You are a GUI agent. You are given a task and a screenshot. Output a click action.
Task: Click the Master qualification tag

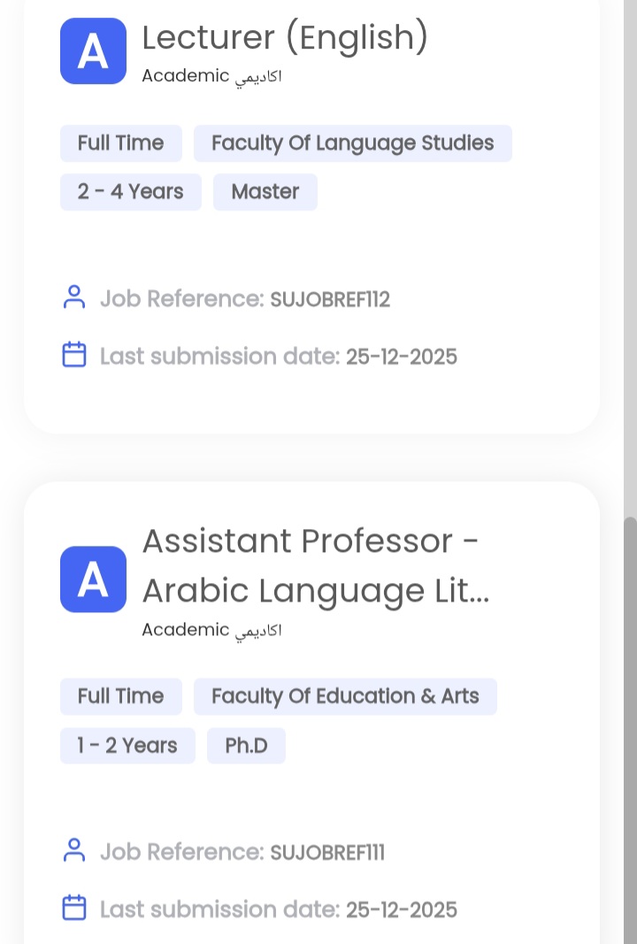[x=265, y=192]
